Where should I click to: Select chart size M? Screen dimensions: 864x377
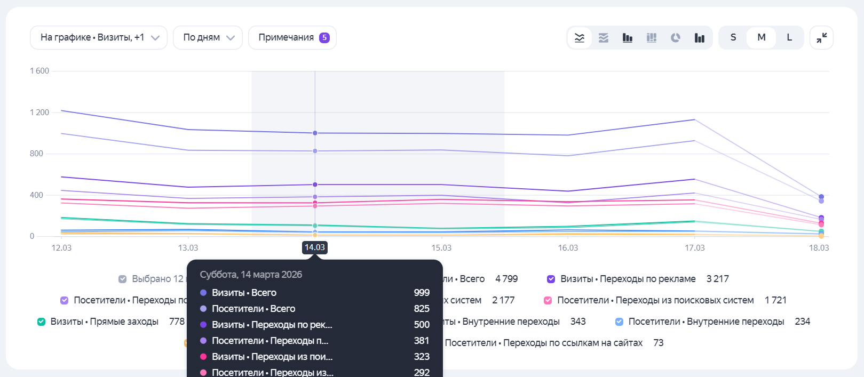762,38
